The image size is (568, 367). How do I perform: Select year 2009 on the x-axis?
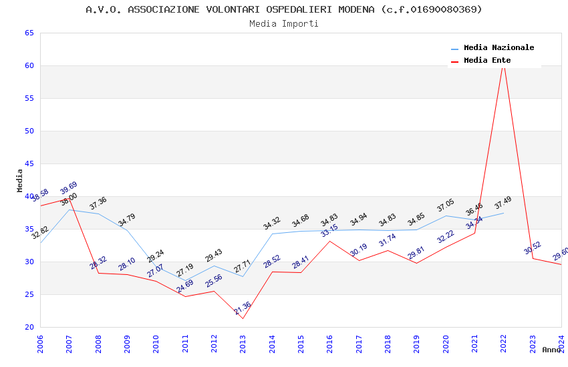127,344
